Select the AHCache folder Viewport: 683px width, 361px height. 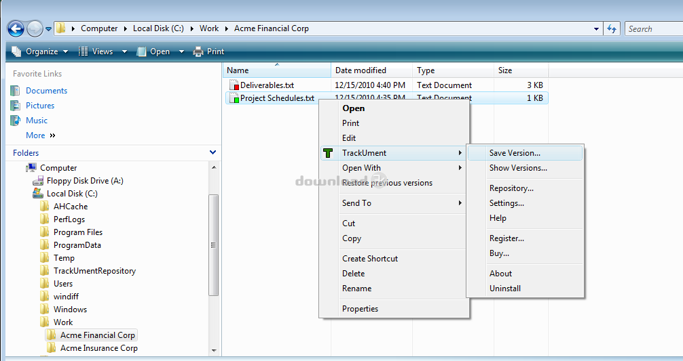pos(71,207)
